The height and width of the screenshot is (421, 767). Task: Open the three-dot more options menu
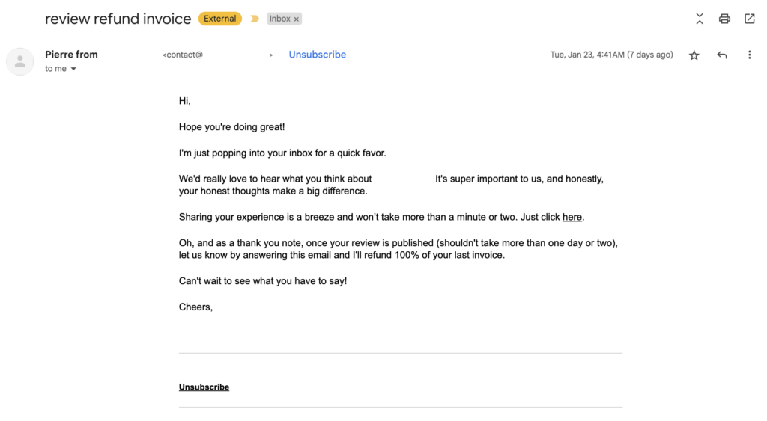pos(749,55)
